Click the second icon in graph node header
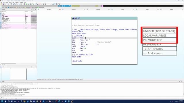 [x=76, y=18]
